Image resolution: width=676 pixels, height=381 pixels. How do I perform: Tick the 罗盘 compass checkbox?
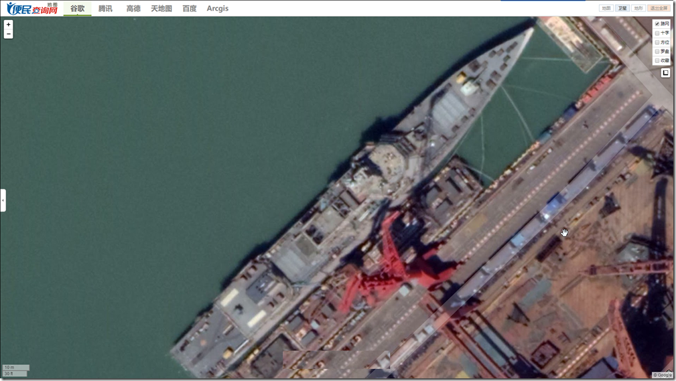[x=657, y=52]
